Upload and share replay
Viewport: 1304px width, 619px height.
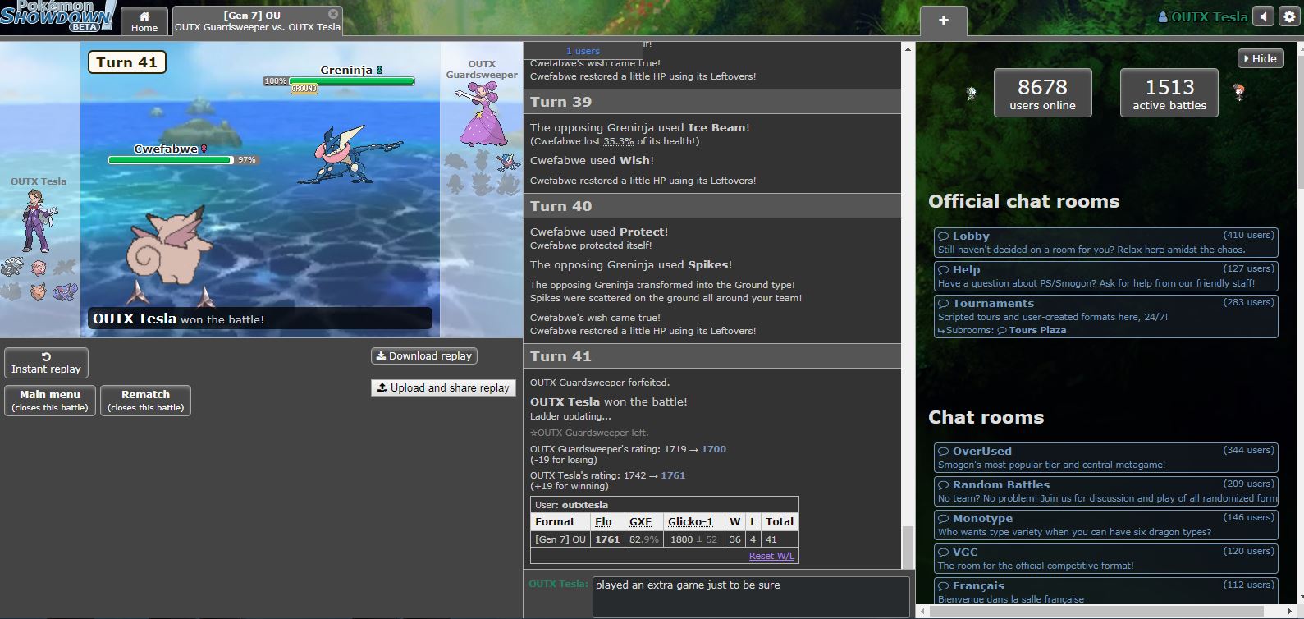point(443,387)
